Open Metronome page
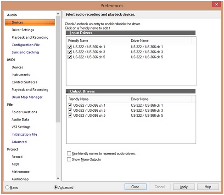Image resolution: width=224 pixels, height=195 pixels. [21, 172]
